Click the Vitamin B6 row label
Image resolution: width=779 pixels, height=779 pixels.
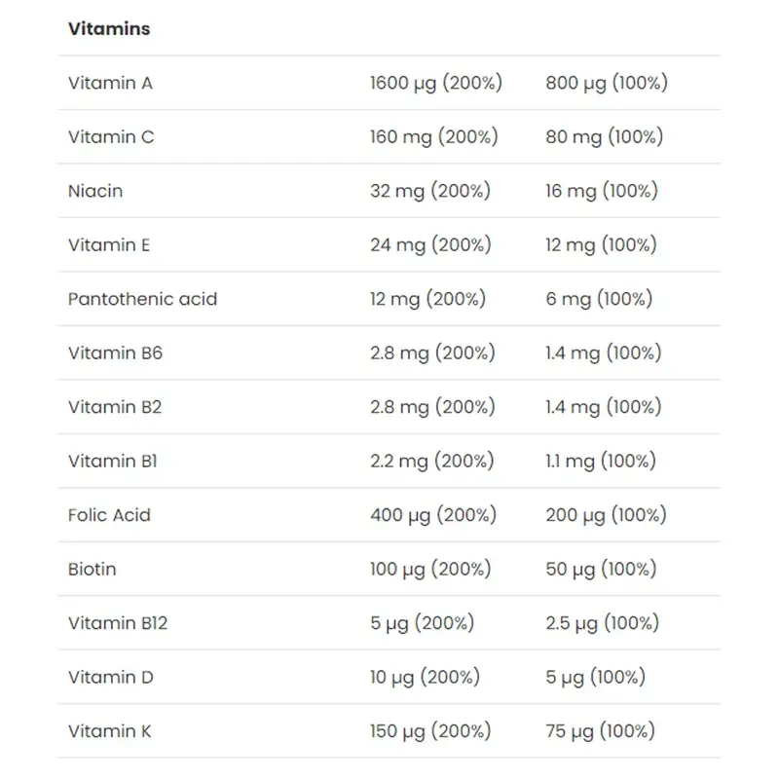[x=115, y=353]
